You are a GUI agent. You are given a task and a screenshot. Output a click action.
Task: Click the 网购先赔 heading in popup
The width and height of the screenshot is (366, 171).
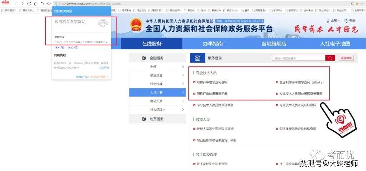[60, 55]
